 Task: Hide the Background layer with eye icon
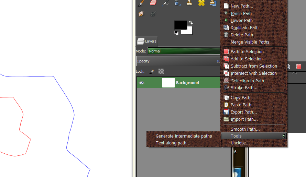[142, 83]
